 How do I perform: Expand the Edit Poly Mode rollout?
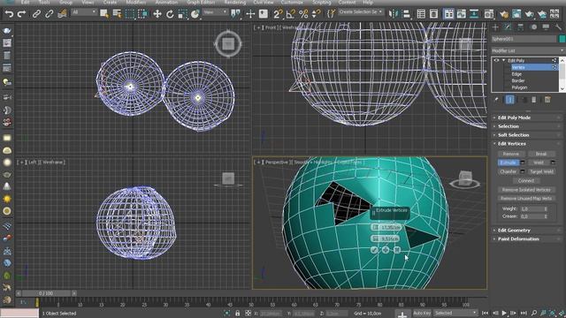pyautogui.click(x=527, y=117)
